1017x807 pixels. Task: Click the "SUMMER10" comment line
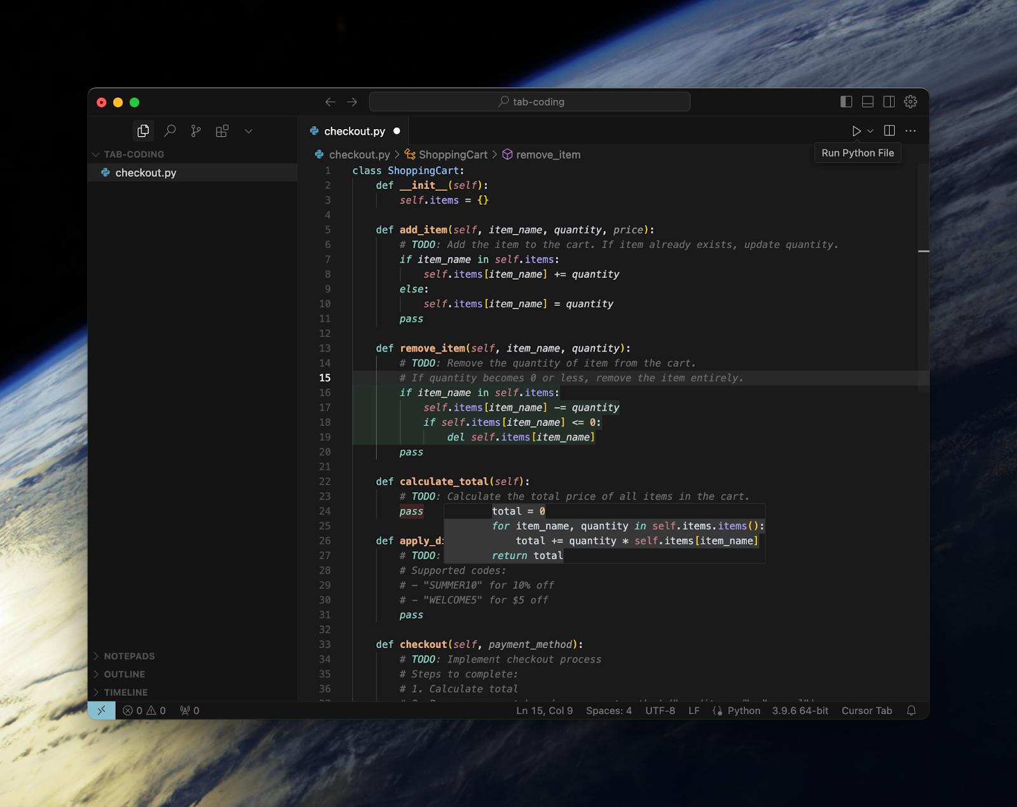click(x=477, y=585)
